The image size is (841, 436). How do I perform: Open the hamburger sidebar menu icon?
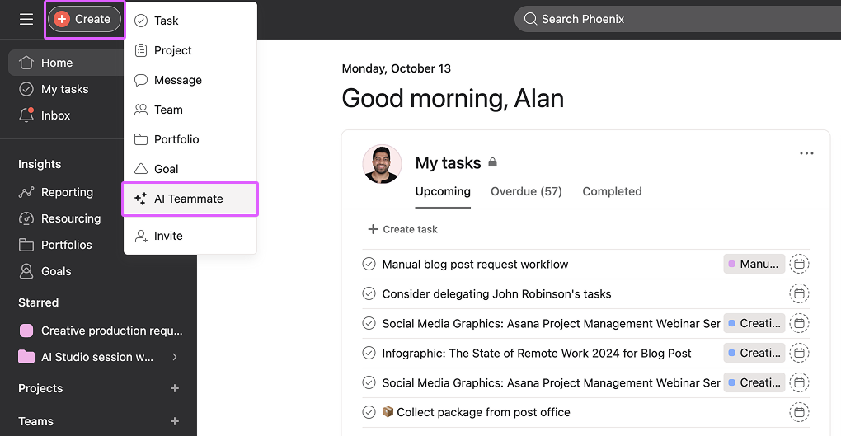click(x=26, y=19)
